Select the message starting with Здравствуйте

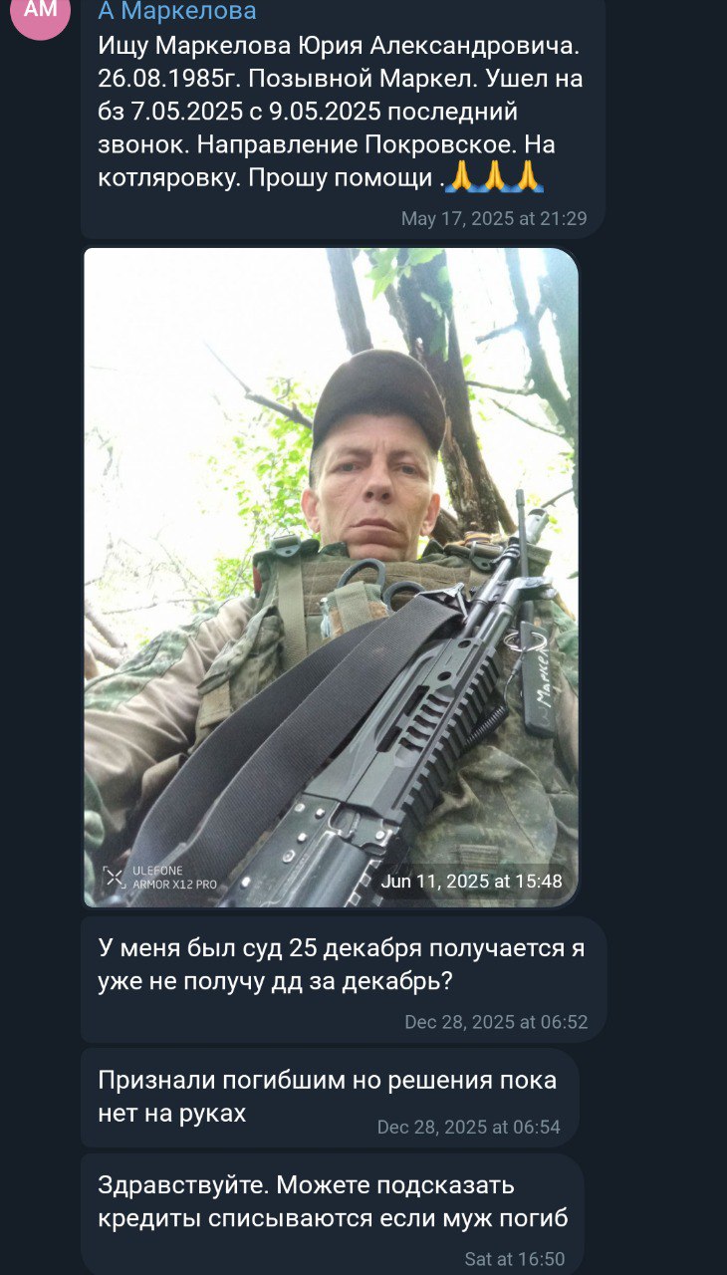[333, 1214]
